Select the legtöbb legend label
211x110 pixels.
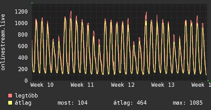pos(26,96)
